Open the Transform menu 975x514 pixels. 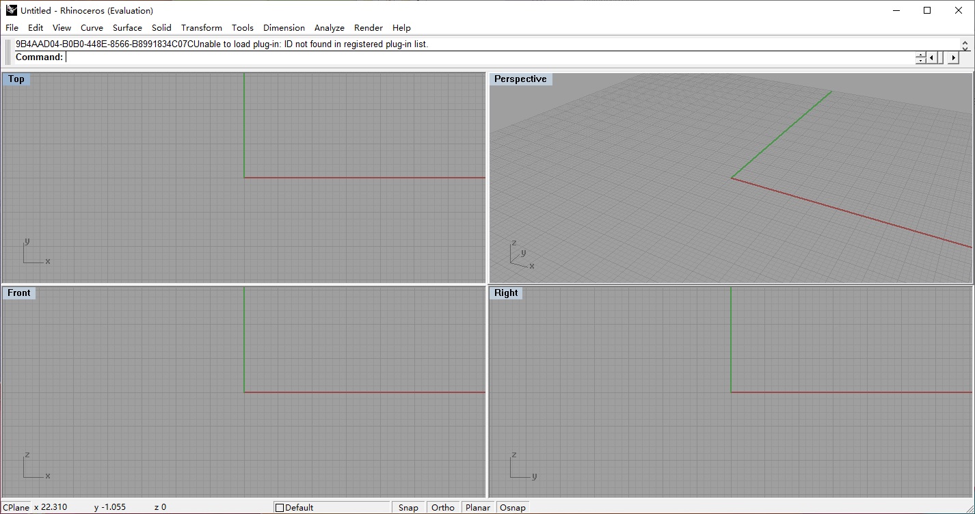(202, 28)
